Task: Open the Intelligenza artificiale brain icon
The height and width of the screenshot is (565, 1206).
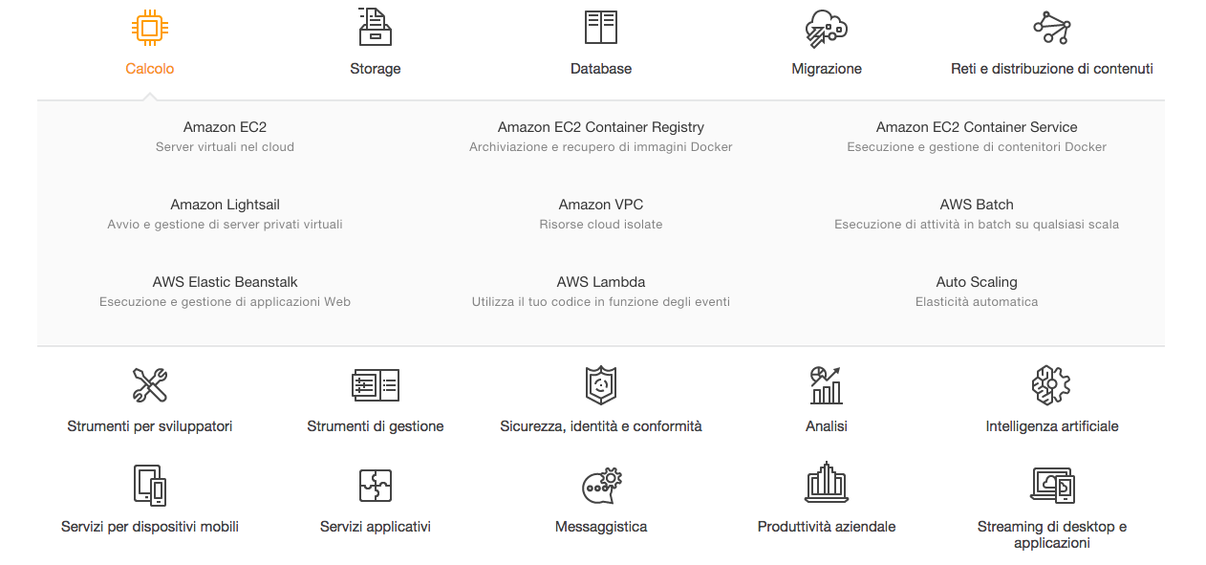Action: pyautogui.click(x=1051, y=385)
